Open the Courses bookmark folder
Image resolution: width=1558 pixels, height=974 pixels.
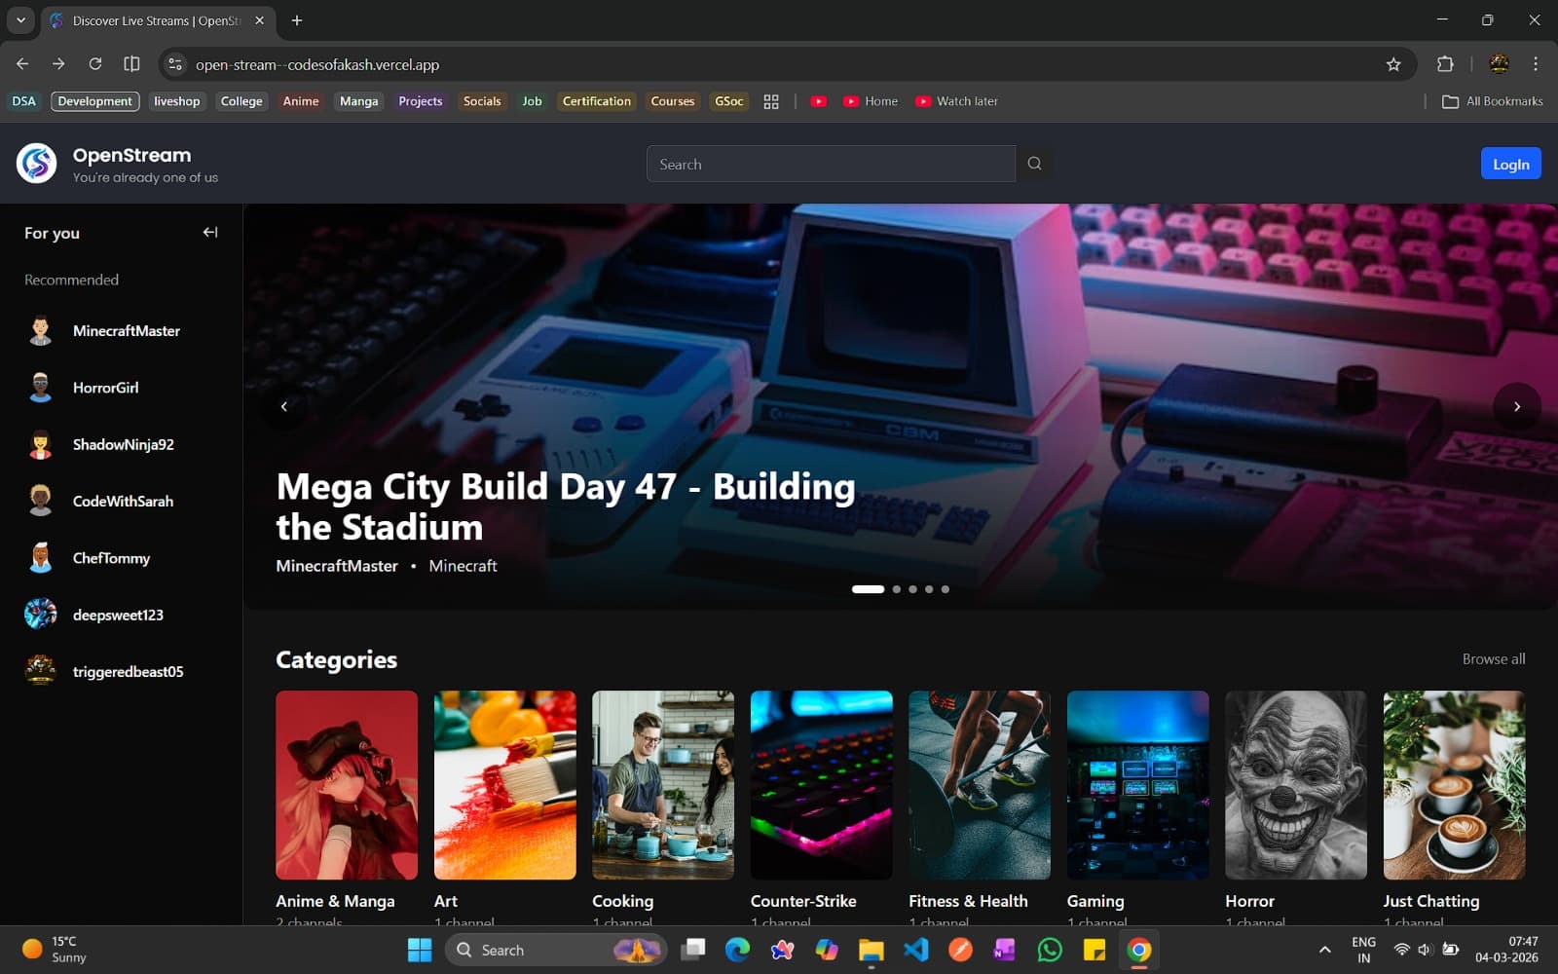(673, 101)
